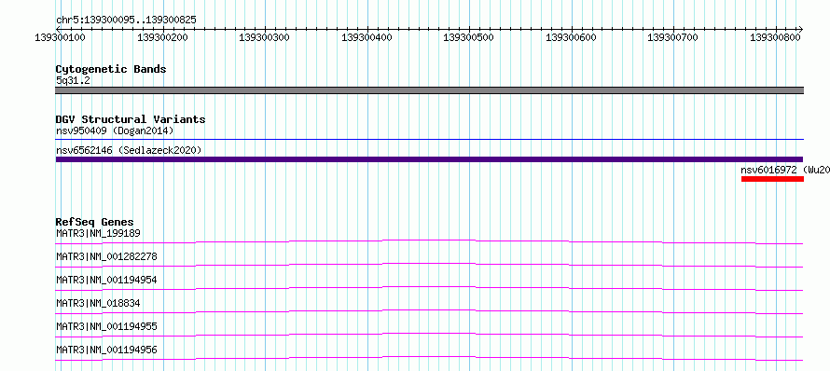Click ruler position 139300100
This screenshot has height=371, width=830.
click(61, 37)
